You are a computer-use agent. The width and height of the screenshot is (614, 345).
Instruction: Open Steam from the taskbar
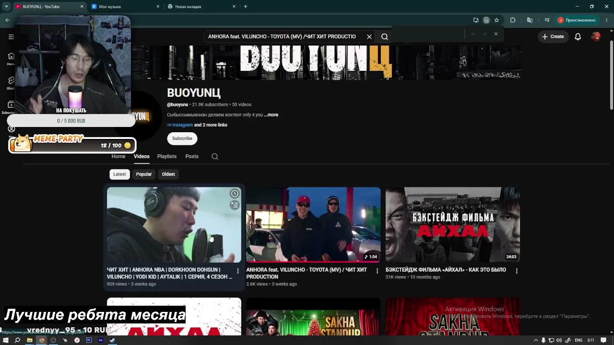(x=112, y=340)
